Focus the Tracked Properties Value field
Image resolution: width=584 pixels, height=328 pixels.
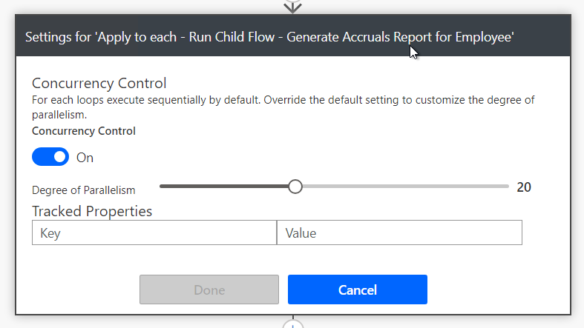[399, 232]
